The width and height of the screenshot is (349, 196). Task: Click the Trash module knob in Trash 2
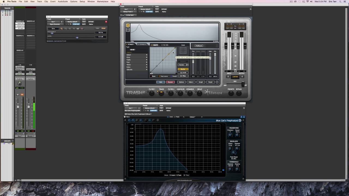(x=161, y=93)
